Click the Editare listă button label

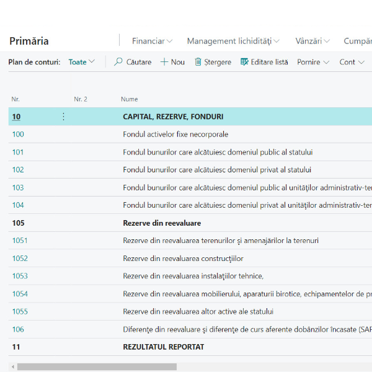click(x=269, y=62)
